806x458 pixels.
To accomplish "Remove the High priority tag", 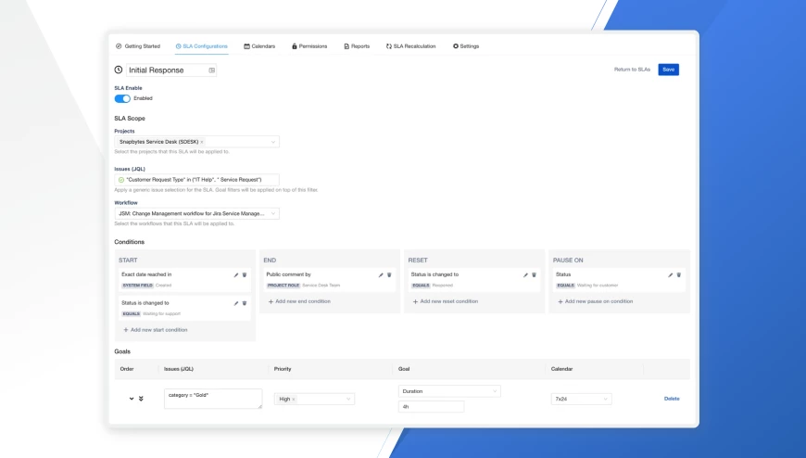I will [x=294, y=400].
